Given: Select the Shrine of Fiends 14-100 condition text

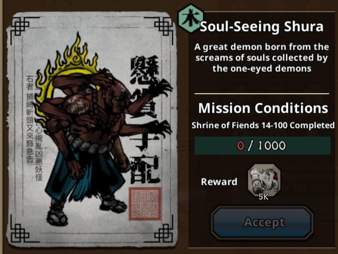Looking at the screenshot, I should tap(263, 125).
